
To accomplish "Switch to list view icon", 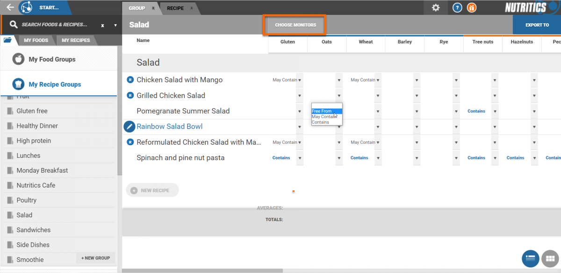I will point(530,258).
